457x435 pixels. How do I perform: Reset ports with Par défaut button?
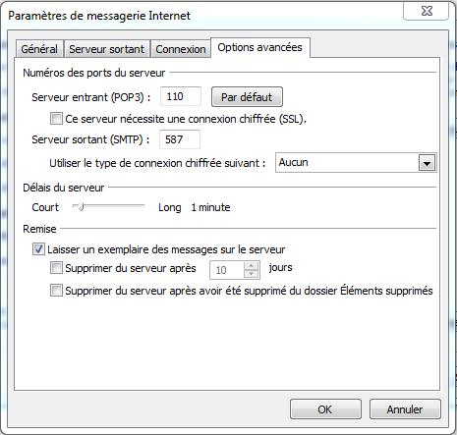(x=247, y=97)
